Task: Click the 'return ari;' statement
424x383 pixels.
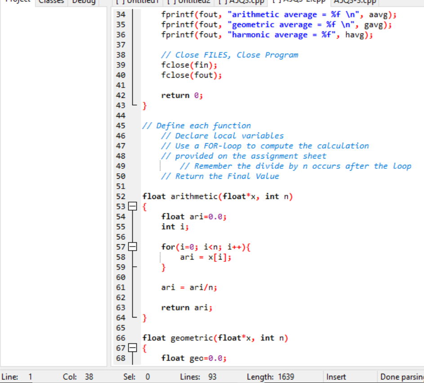Action: [x=187, y=308]
